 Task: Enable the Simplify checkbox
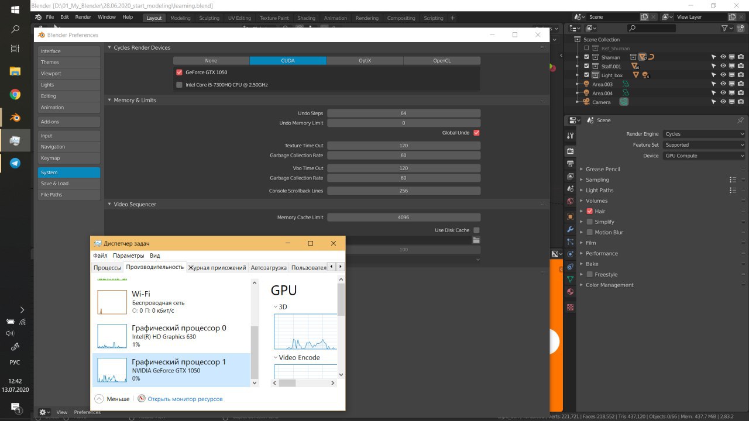point(590,222)
